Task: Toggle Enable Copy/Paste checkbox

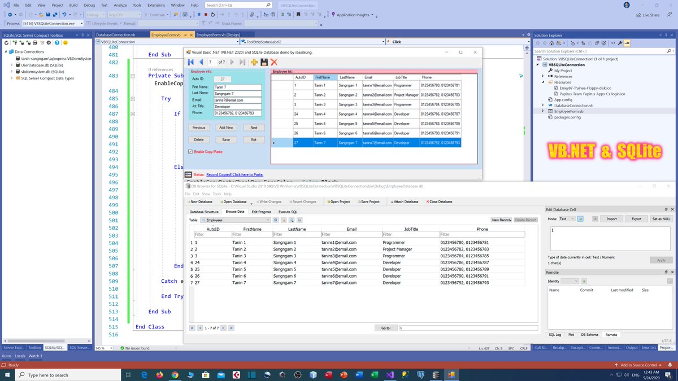Action: (190, 151)
